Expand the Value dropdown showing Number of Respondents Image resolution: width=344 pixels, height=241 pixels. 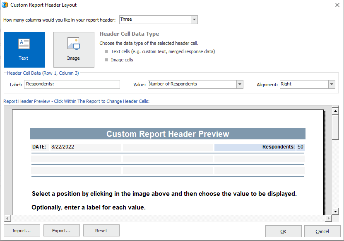click(240, 84)
